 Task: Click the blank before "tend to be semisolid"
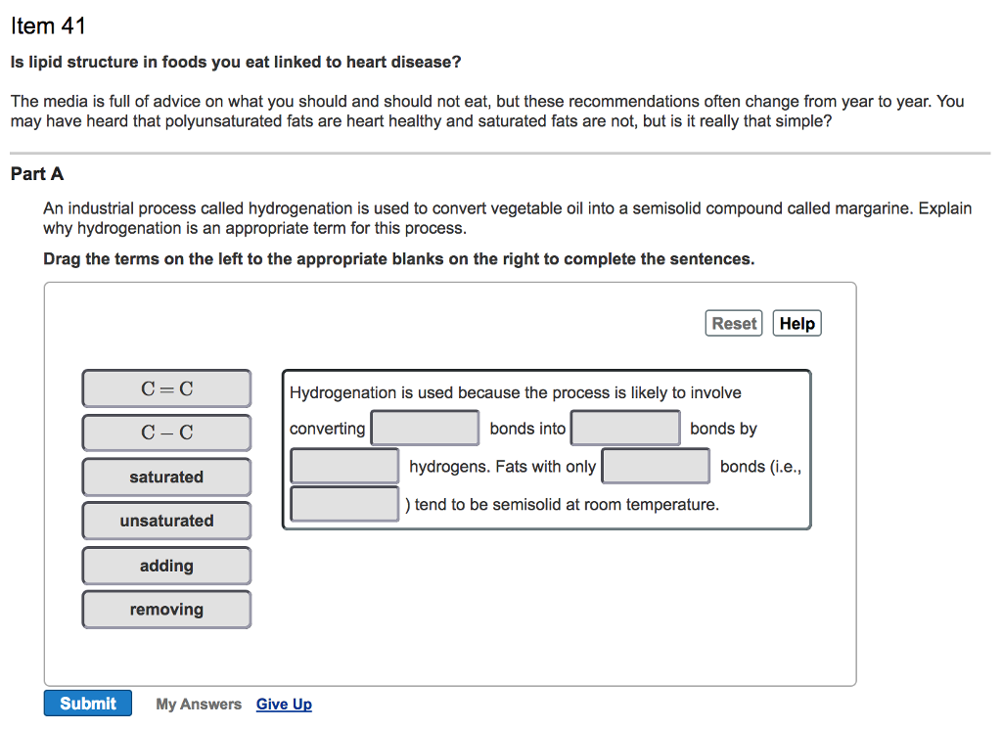(344, 504)
